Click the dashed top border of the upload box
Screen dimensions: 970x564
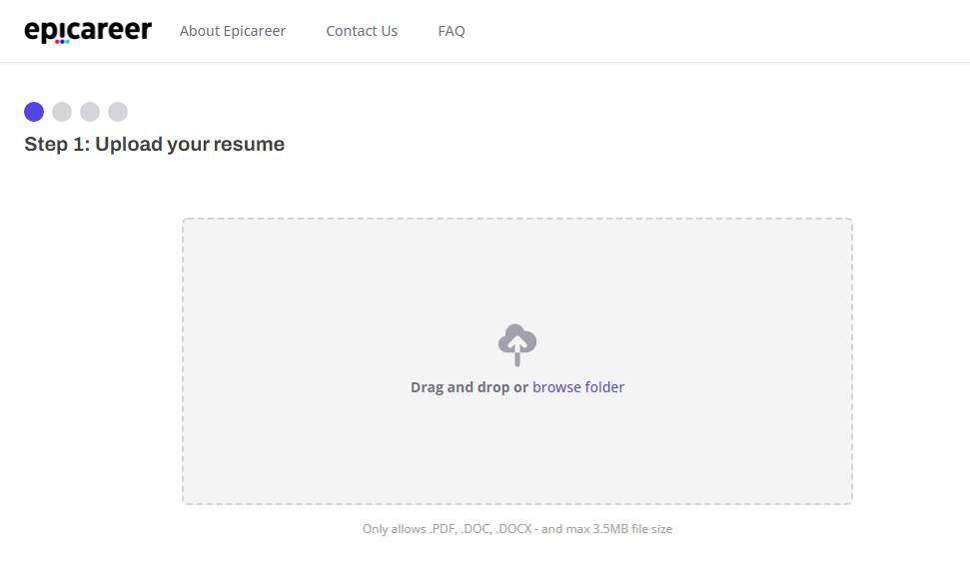point(517,219)
